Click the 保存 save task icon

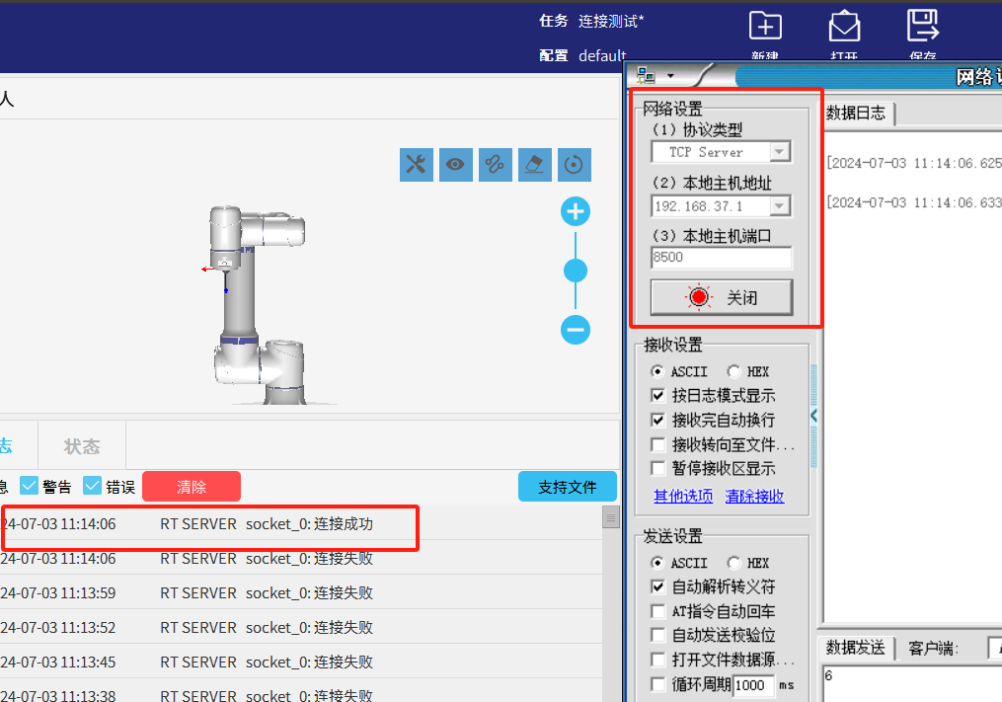point(922,28)
